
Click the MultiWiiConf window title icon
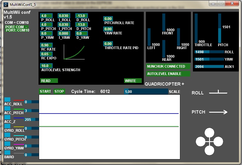(6, 4)
